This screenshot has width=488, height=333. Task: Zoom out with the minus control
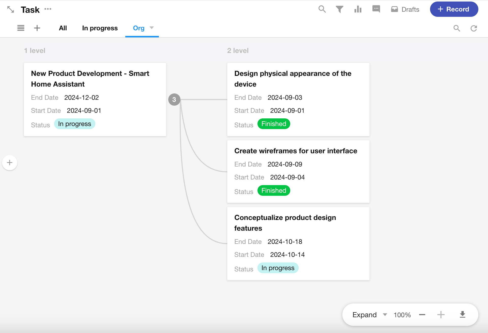(422, 315)
